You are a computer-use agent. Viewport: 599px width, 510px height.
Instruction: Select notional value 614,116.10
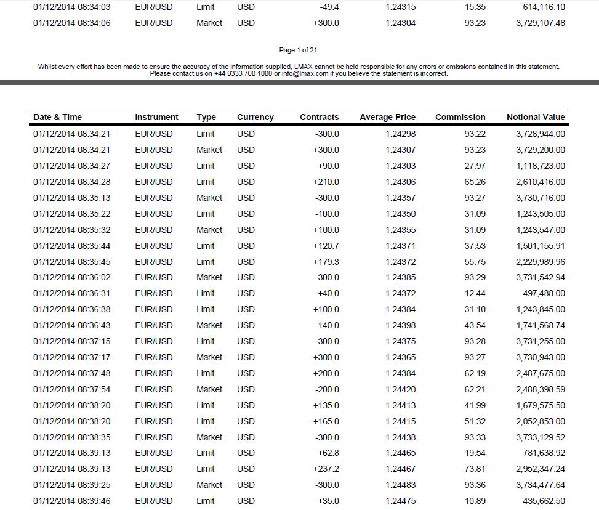pos(544,7)
